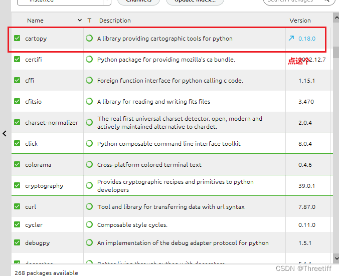Click 'Cross-platform colored terminal text' description
The image size is (339, 276).
tap(149, 165)
